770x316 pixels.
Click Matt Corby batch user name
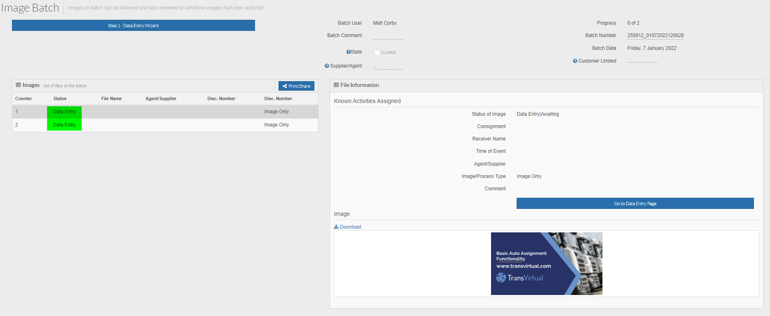(x=385, y=23)
